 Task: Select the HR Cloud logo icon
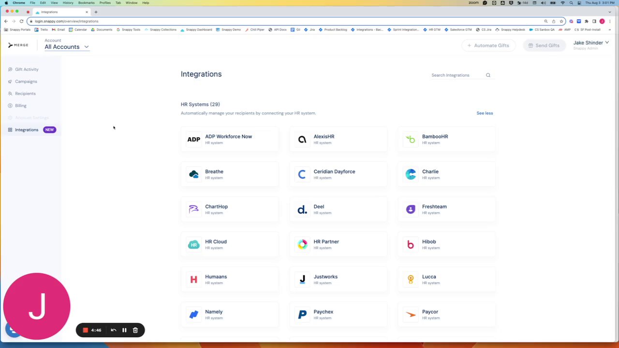point(193,245)
